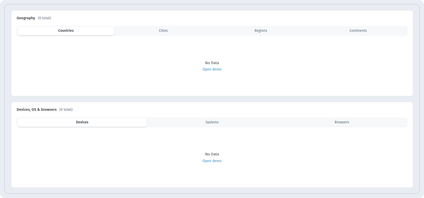The height and width of the screenshot is (198, 424).
Task: Click the (0 total) count beside Geography
Action: (44, 18)
